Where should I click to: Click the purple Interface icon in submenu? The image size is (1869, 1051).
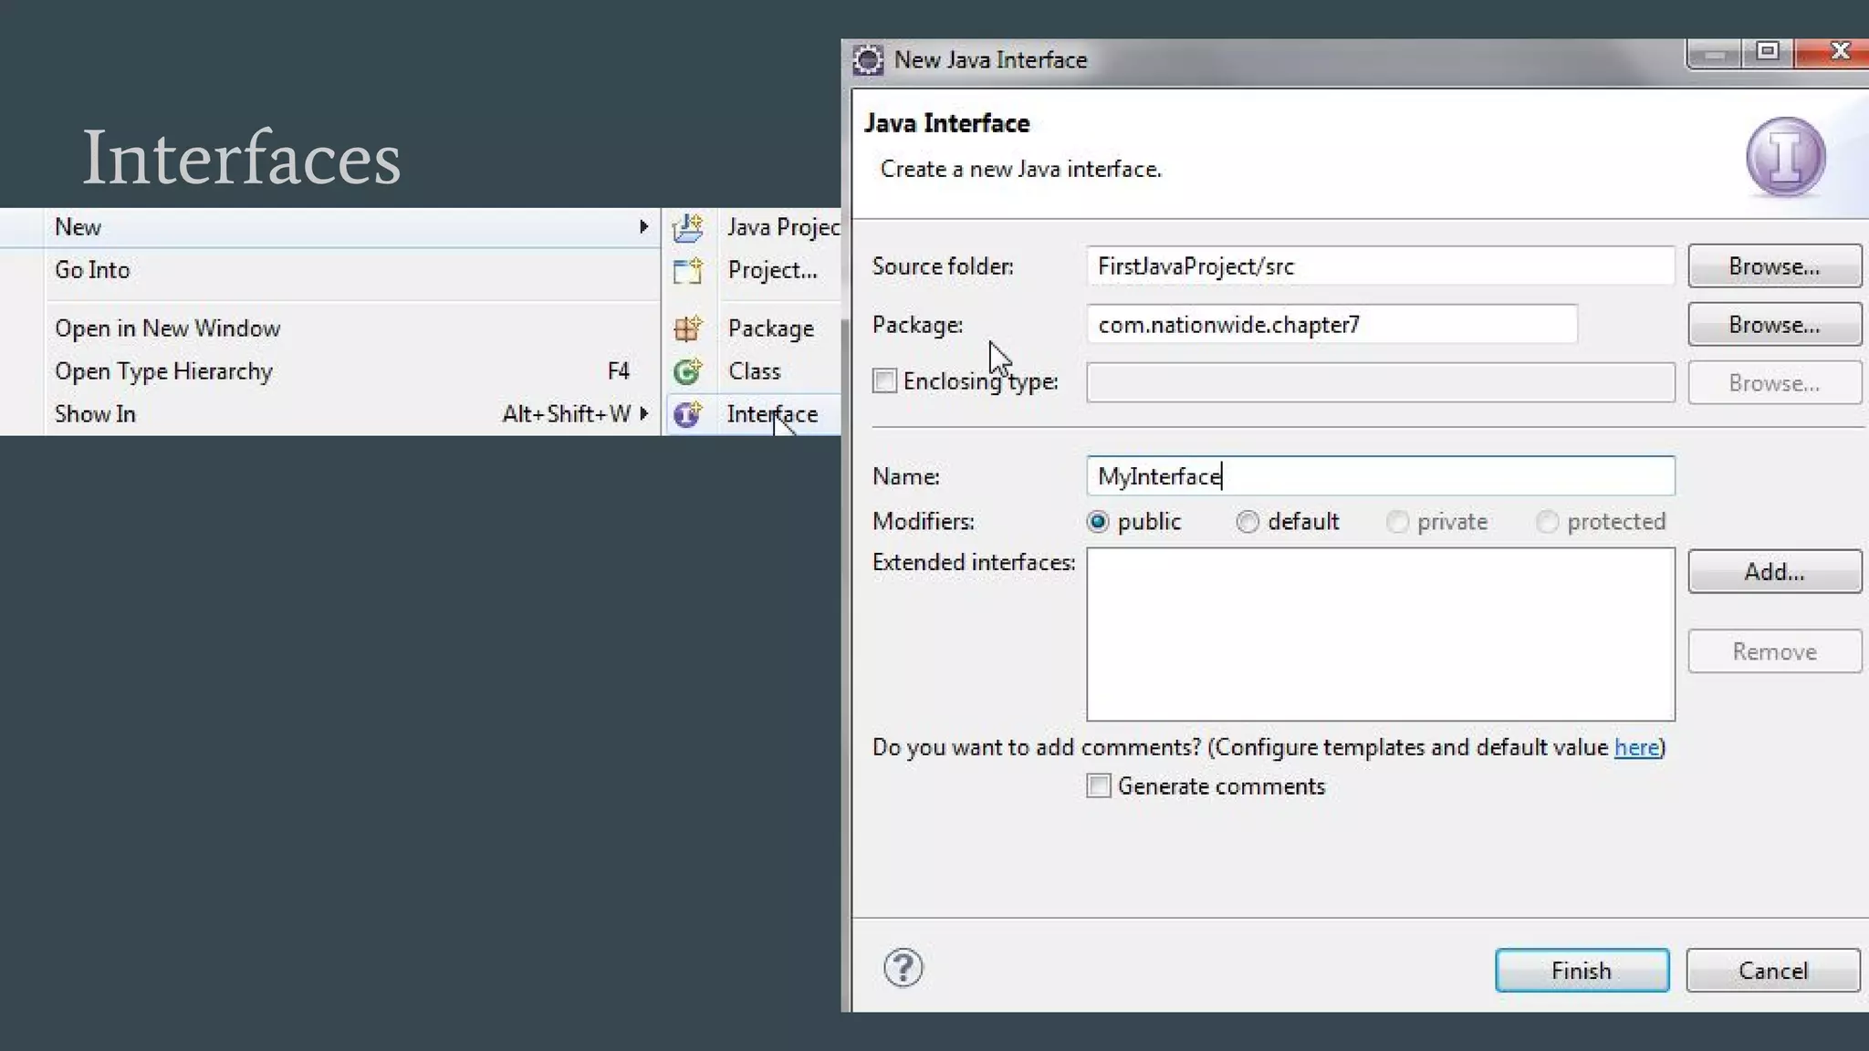[x=688, y=414]
